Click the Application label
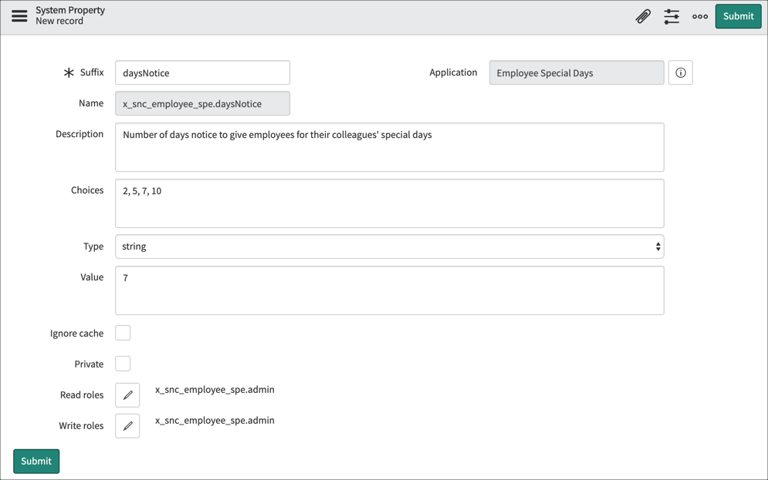 tap(453, 72)
